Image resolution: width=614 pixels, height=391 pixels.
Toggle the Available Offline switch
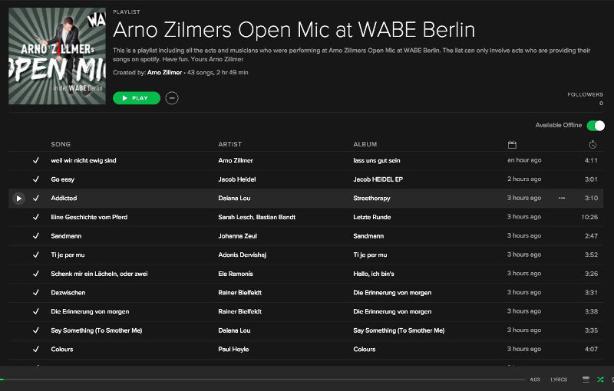tap(596, 126)
